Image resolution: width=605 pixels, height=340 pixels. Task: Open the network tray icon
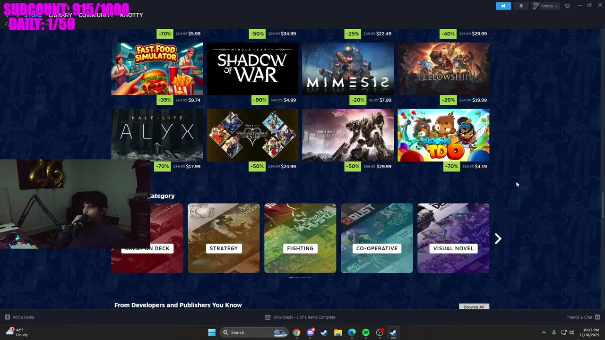click(x=564, y=332)
